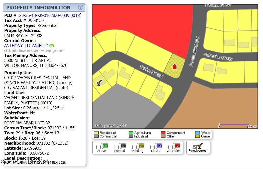The width and height of the screenshot is (263, 169).
Task: Click the Longitude -80.675072 value
Action: 38,153
